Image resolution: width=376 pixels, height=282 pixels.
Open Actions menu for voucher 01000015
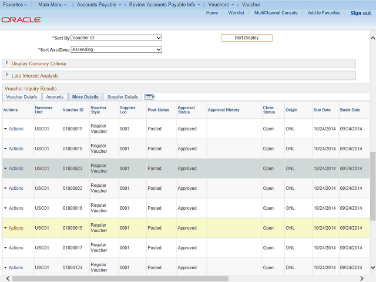16,228
